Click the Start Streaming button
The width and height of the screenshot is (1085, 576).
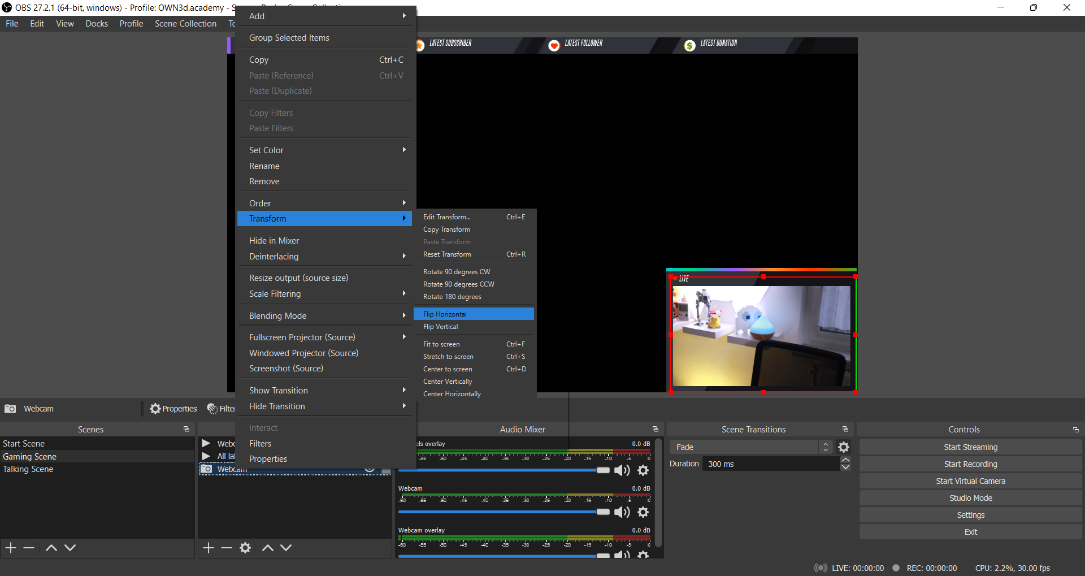(x=970, y=447)
